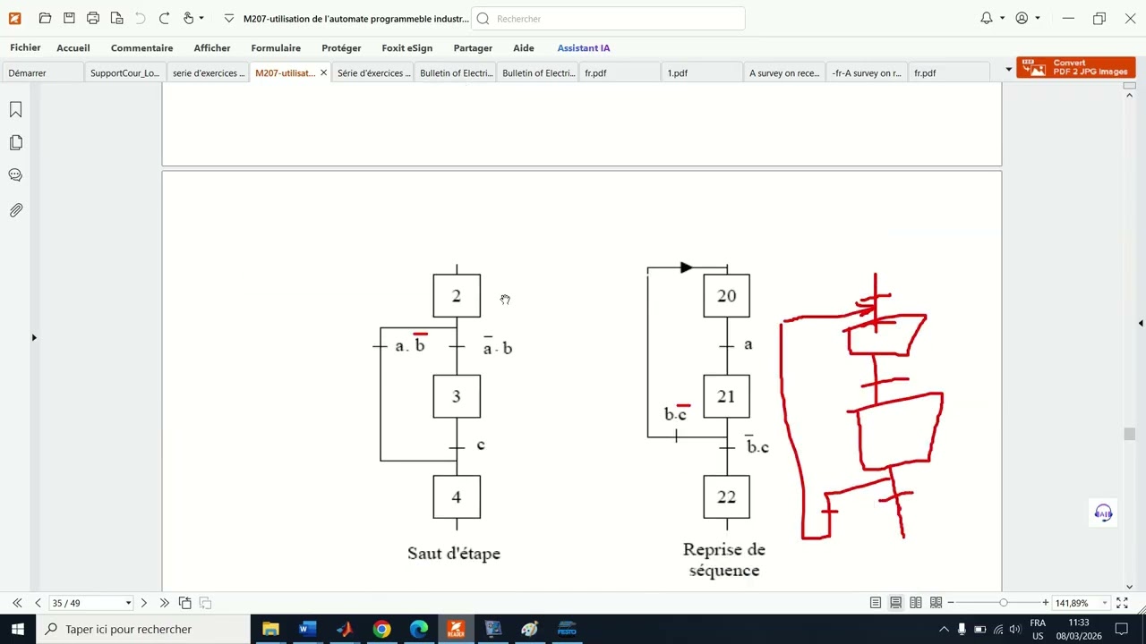Click the create PDF from file icon
Image resolution: width=1146 pixels, height=644 pixels.
tap(116, 18)
